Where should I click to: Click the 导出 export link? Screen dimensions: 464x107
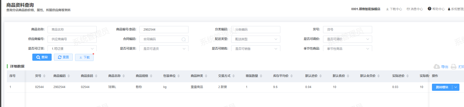click(445, 67)
